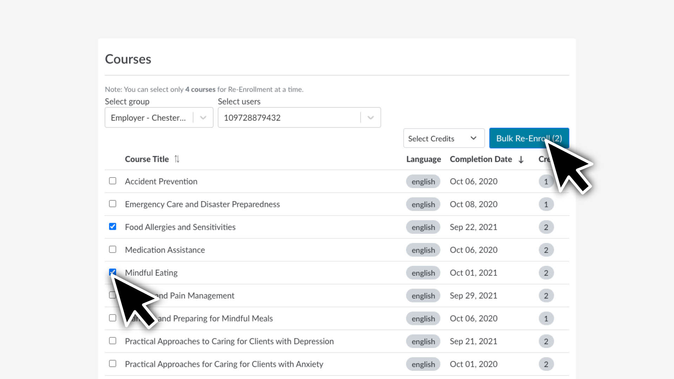
Task: Click the Course Title sort arrows icon
Action: coord(177,159)
